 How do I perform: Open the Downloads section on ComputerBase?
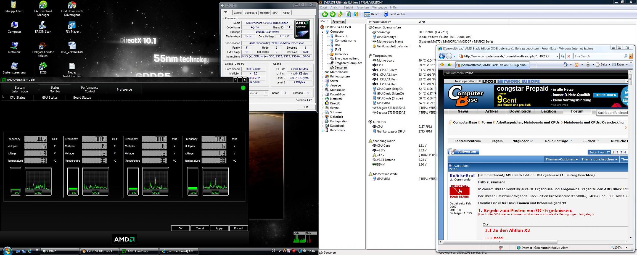[520, 111]
